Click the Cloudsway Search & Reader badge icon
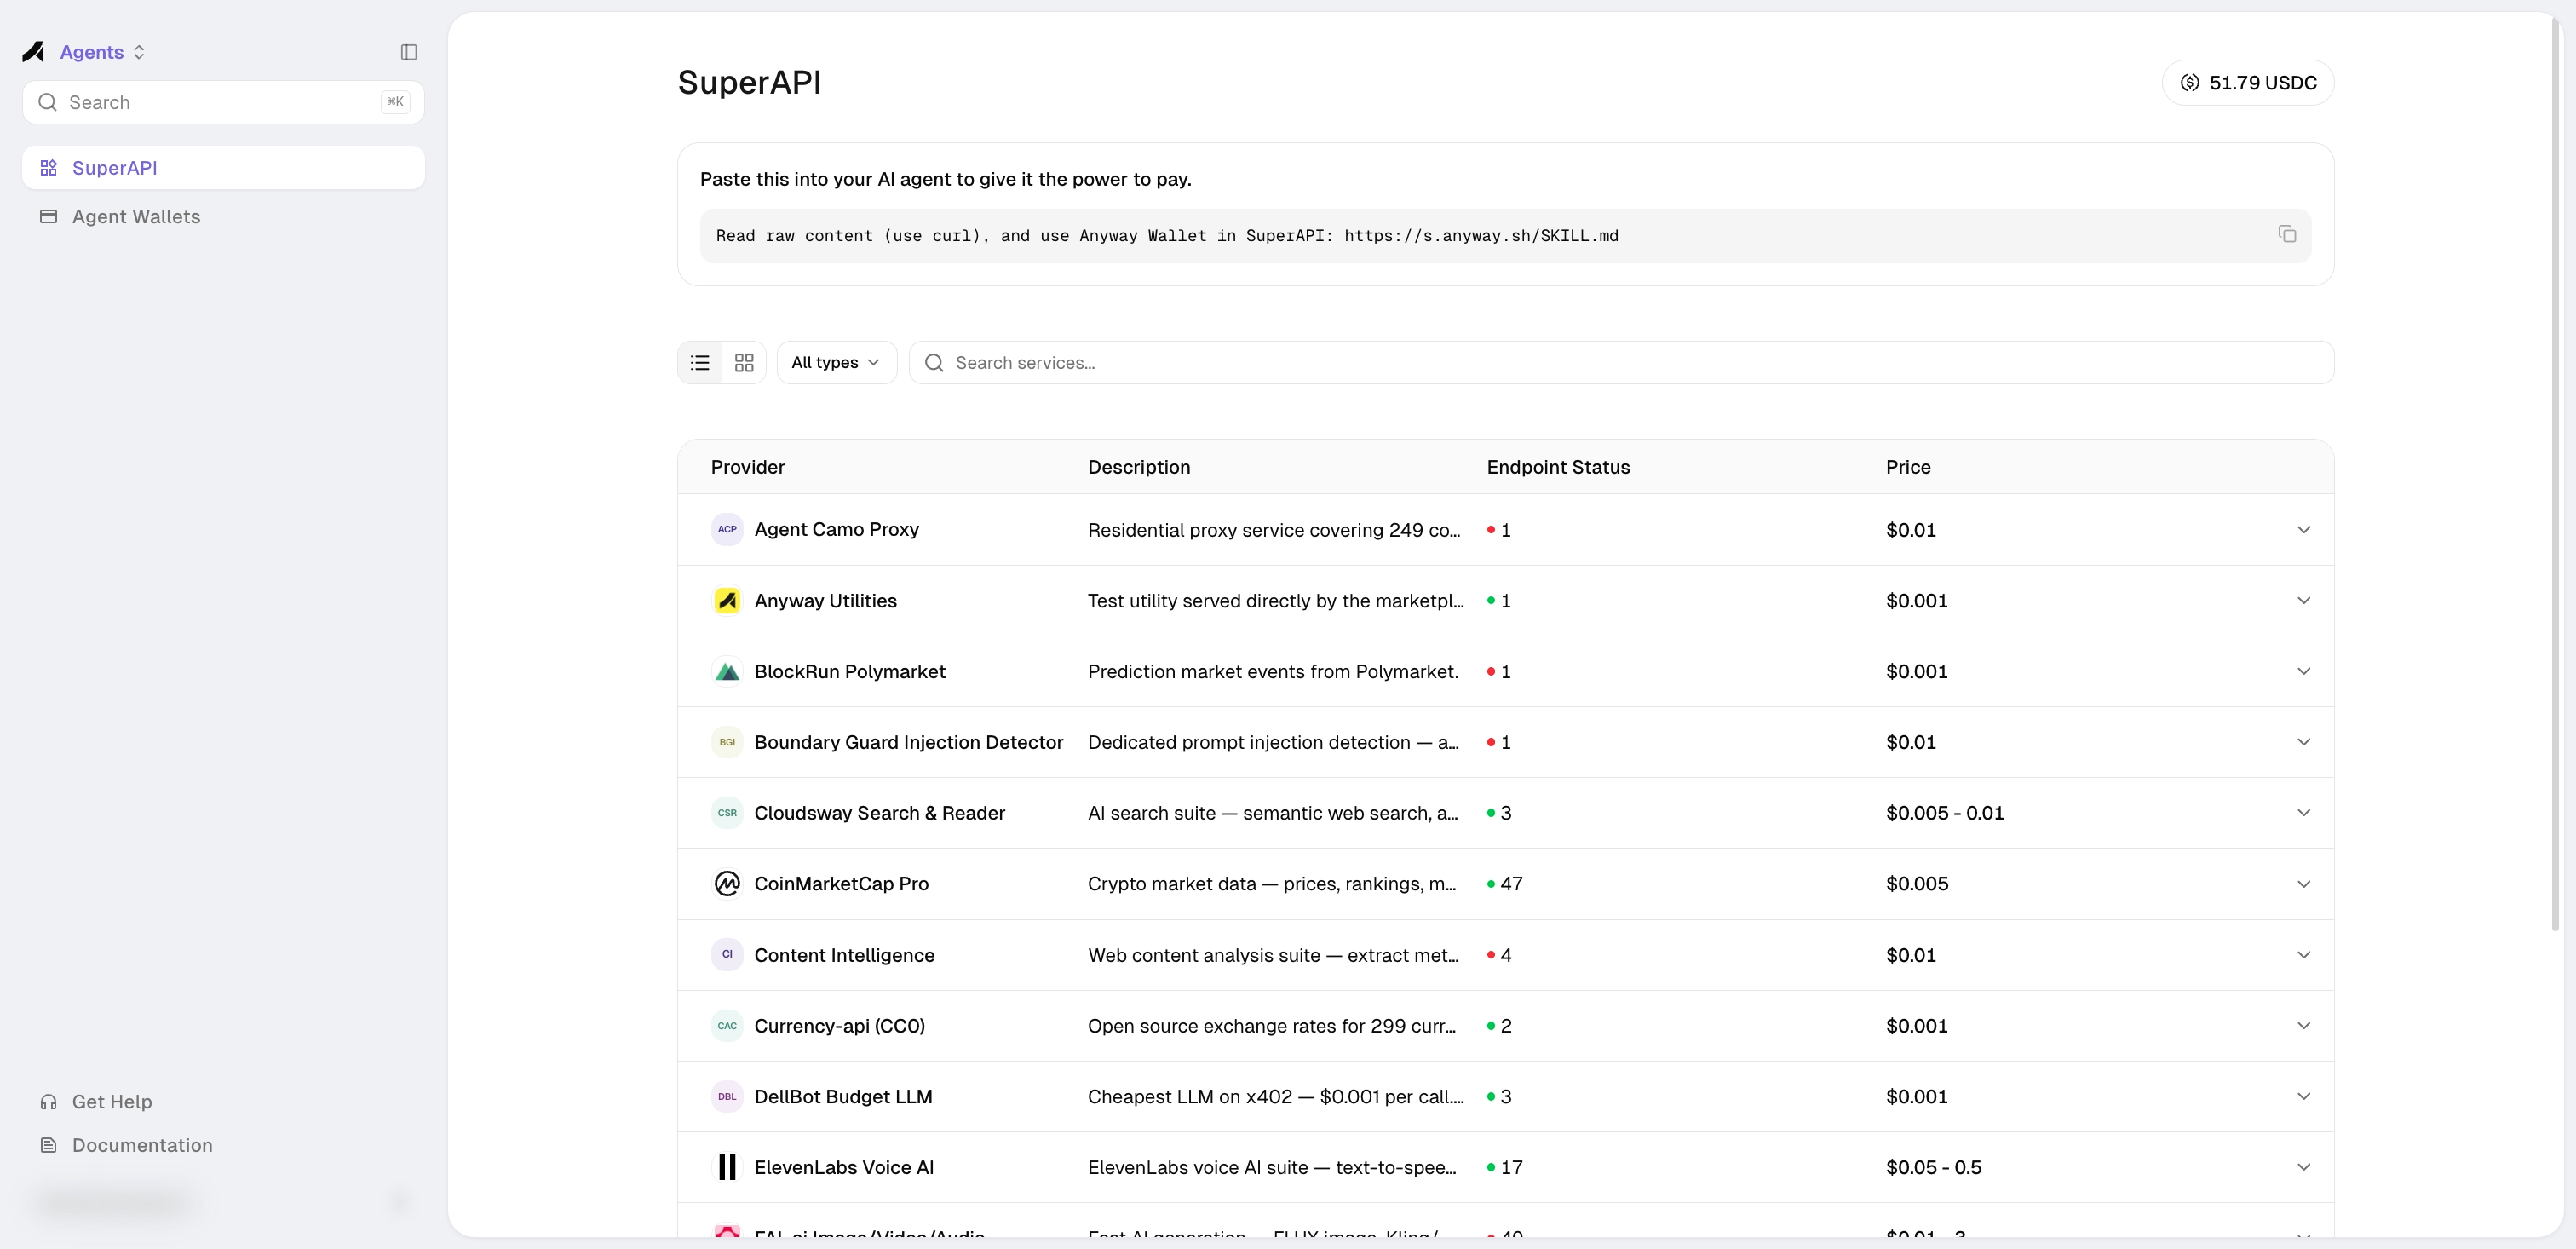The width and height of the screenshot is (2576, 1249). [x=727, y=813]
